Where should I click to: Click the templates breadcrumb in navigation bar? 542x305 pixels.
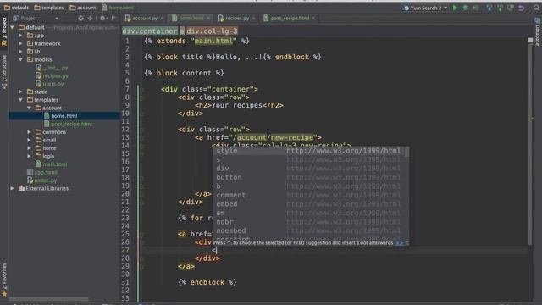point(49,8)
